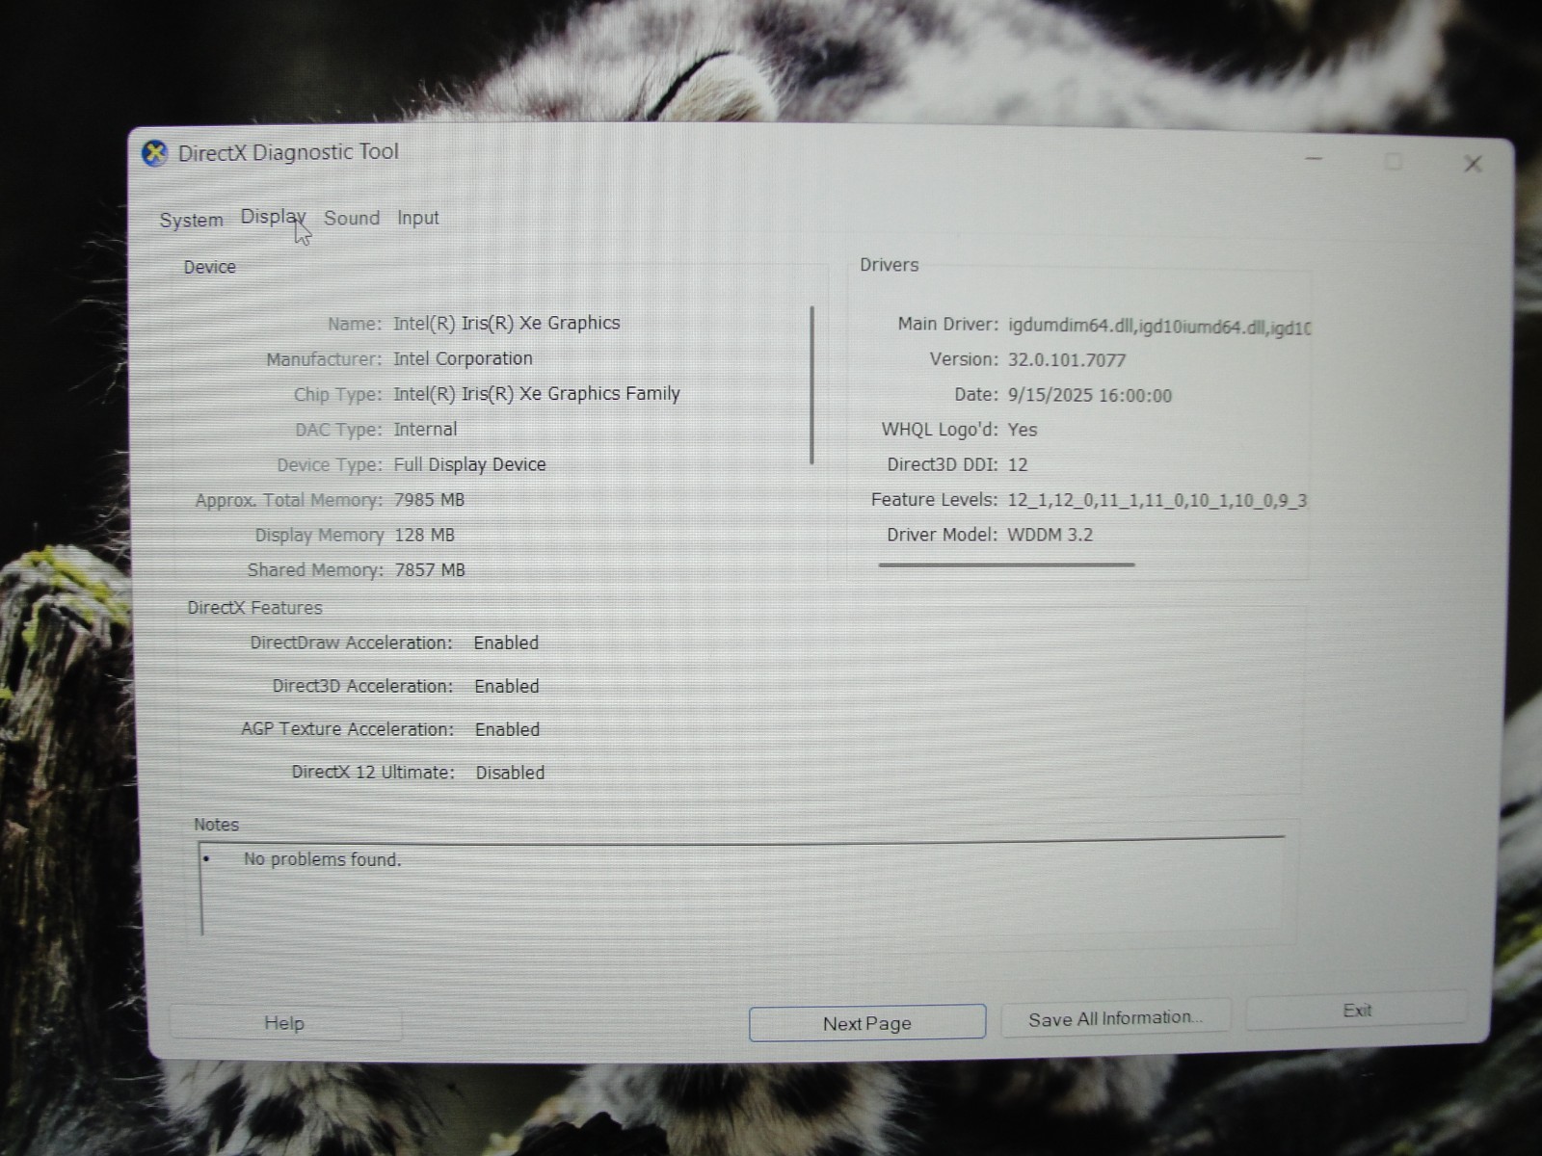Click the Main Driver igdumdim64.dll value
The height and width of the screenshot is (1156, 1542).
1159,326
